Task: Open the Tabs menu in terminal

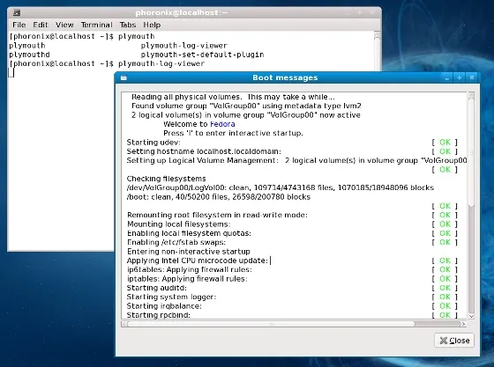Action: pos(128,25)
